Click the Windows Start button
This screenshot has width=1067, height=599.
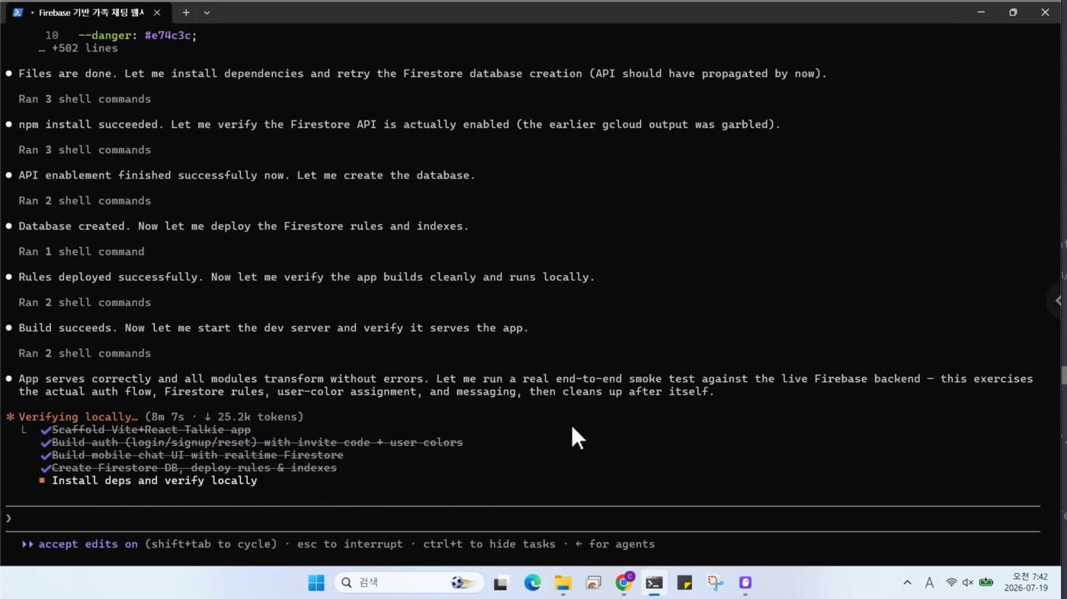(316, 583)
